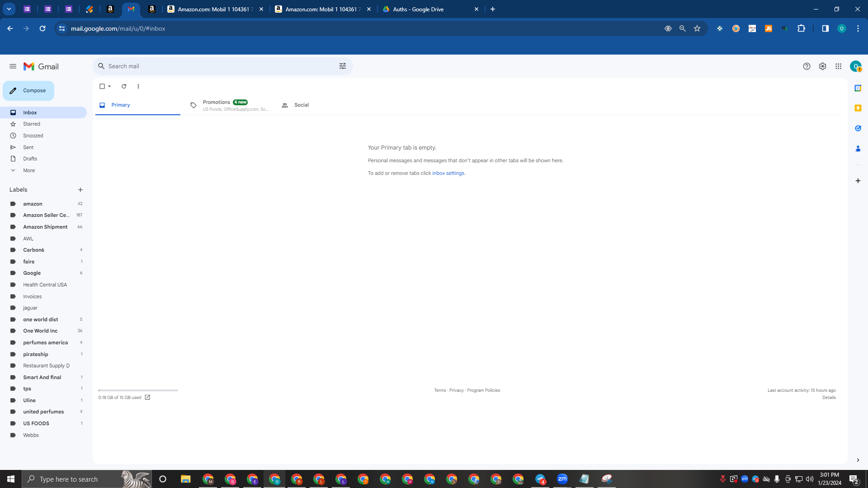The image size is (868, 488).
Task: Click the browser Back button
Action: point(10,28)
